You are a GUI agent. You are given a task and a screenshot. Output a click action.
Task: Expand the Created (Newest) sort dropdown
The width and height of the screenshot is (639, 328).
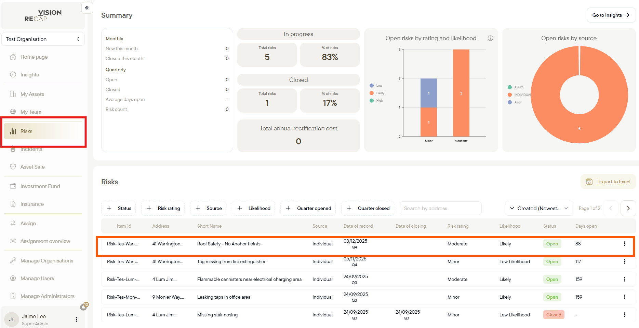(539, 208)
